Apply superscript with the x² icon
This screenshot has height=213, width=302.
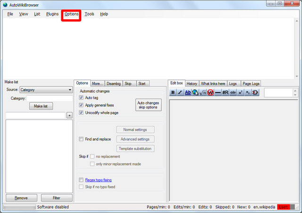point(240,93)
